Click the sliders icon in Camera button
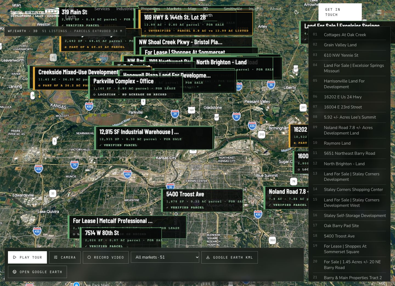Viewport: 395px width, 286px height. (x=56, y=257)
